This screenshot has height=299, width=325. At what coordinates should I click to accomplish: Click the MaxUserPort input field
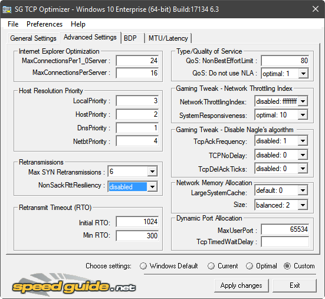[x=285, y=229]
